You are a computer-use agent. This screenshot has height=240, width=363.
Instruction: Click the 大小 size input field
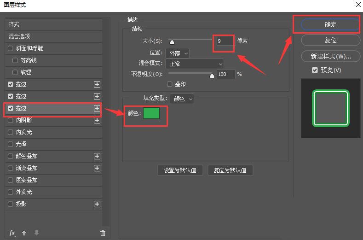pos(225,41)
